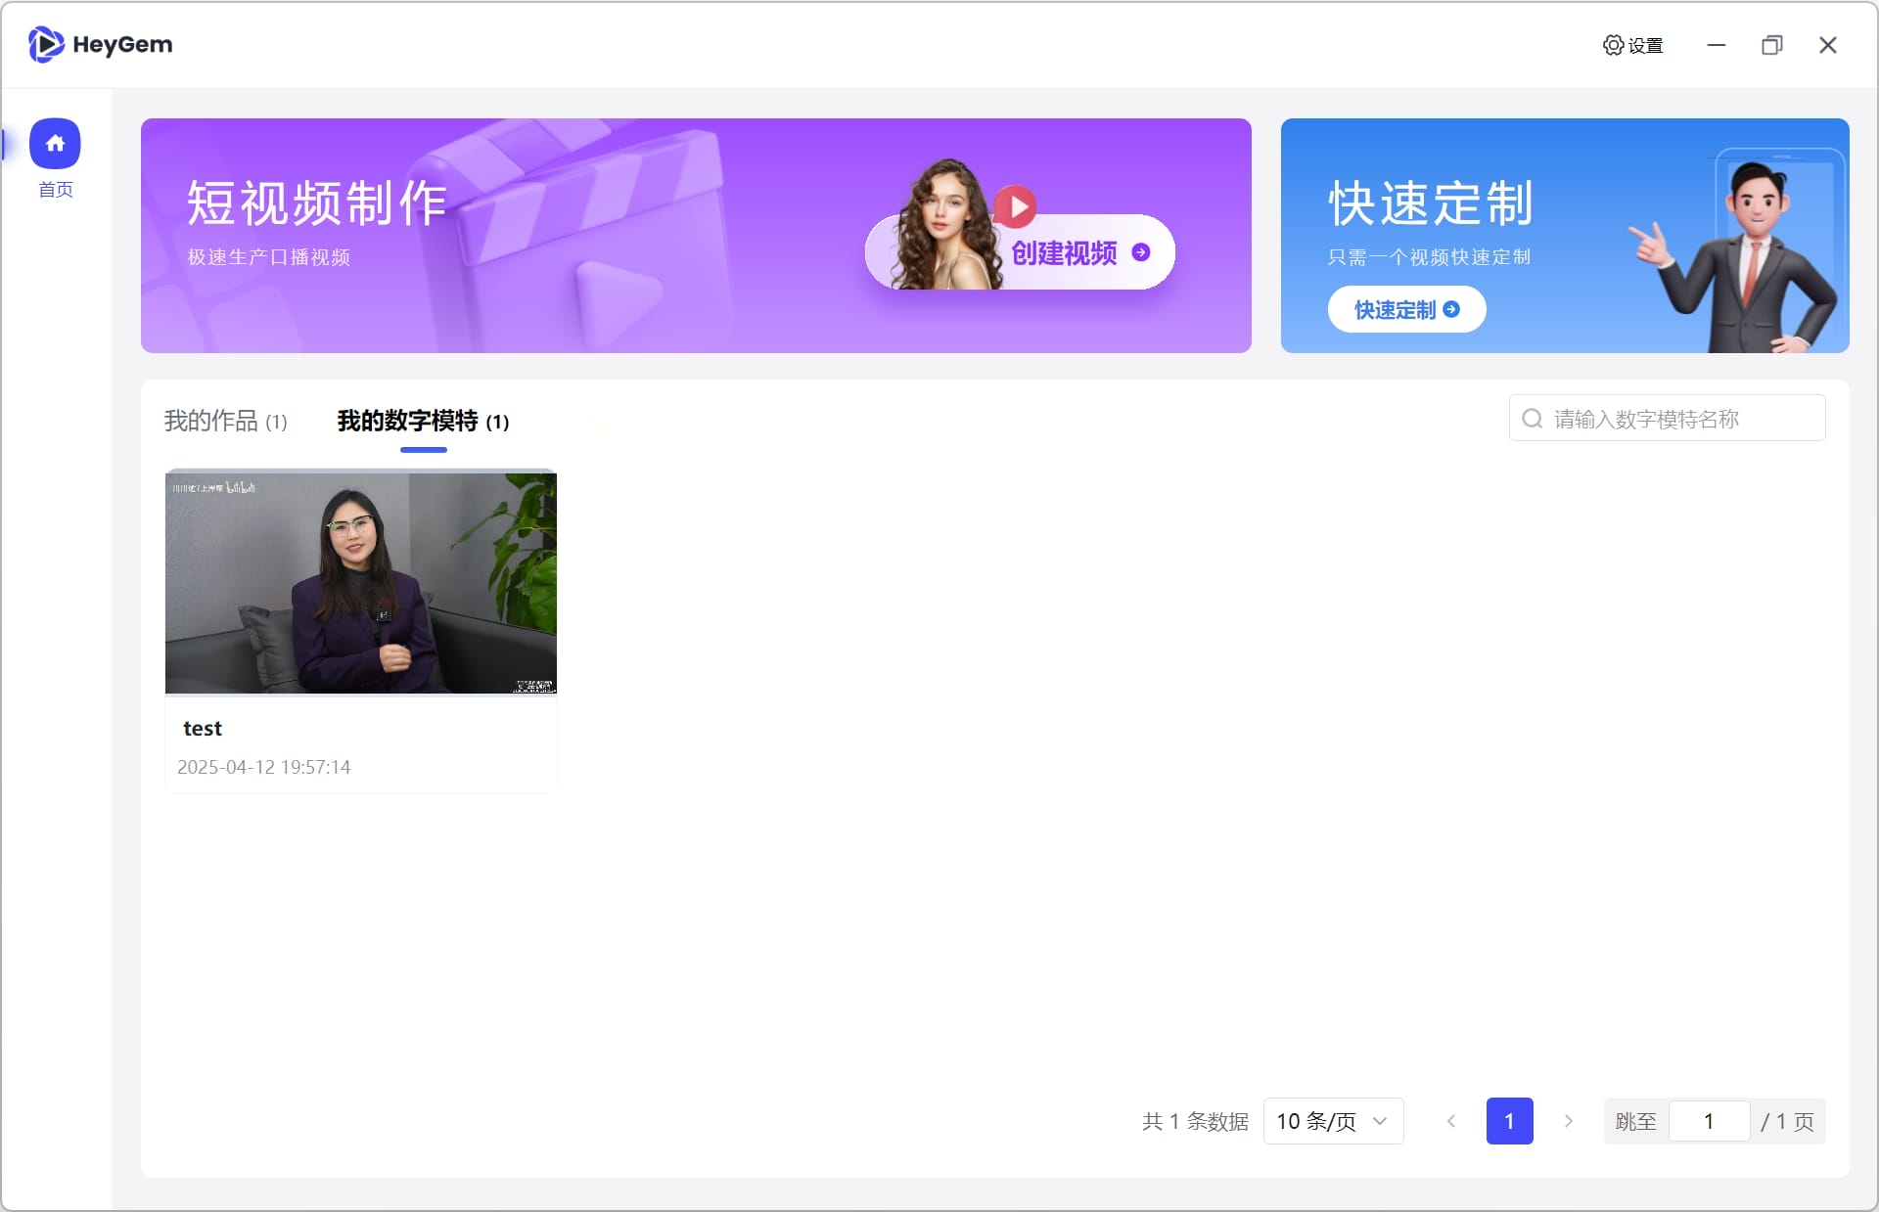Click the maximize window icon

click(1771, 45)
